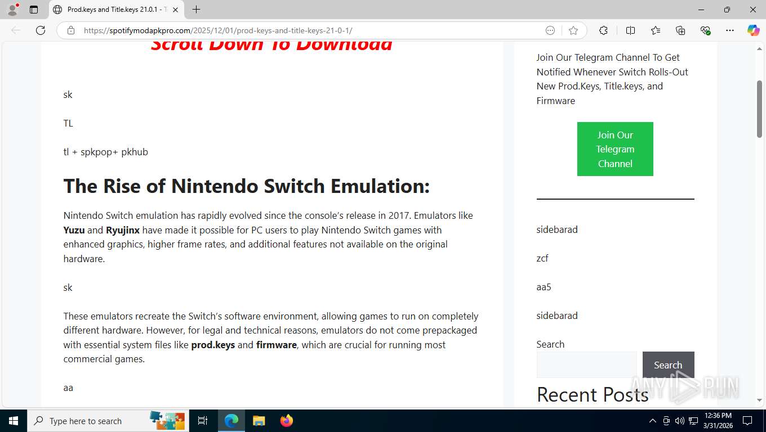Open the feedback smiley icon in address bar
Viewport: 766px width, 432px height.
click(550, 30)
